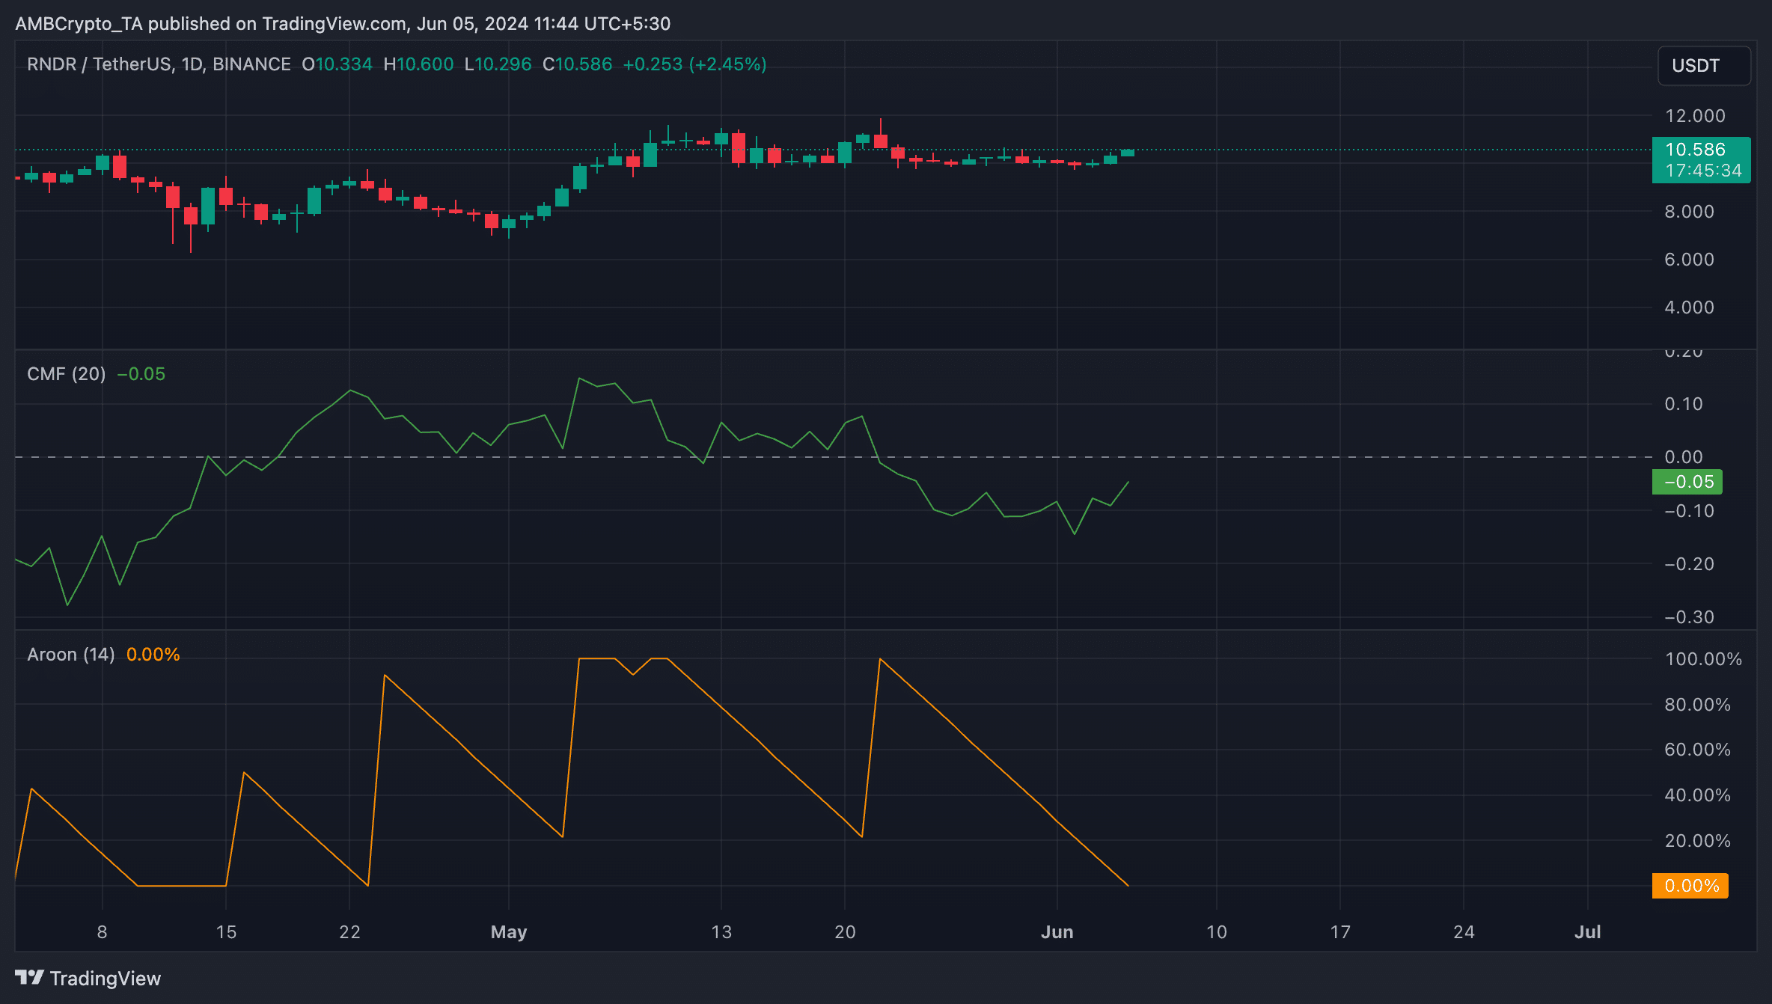Click the CMF (20) indicator label
The image size is (1772, 1004).
[x=67, y=374]
